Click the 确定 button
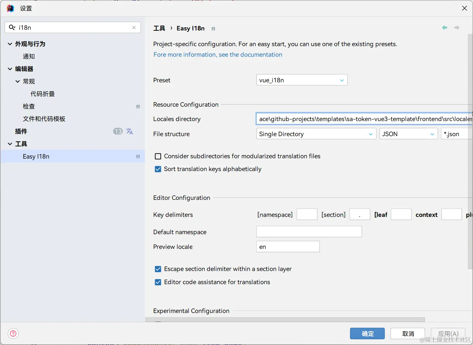 pyautogui.click(x=367, y=333)
